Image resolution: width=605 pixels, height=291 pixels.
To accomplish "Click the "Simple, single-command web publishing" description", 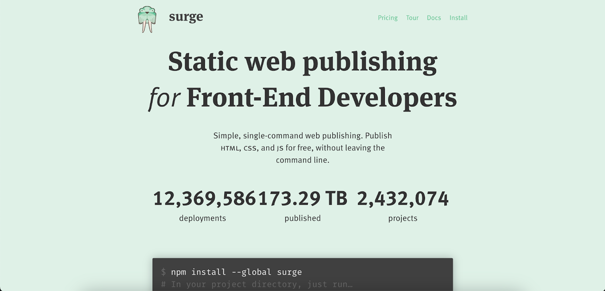I will (303, 148).
